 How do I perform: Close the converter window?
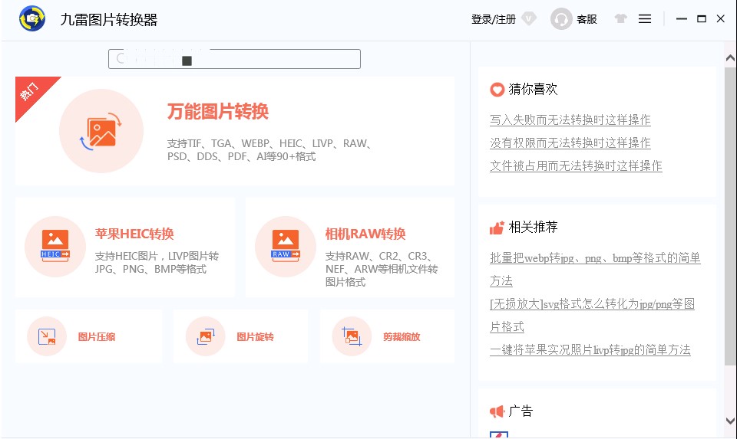click(721, 18)
